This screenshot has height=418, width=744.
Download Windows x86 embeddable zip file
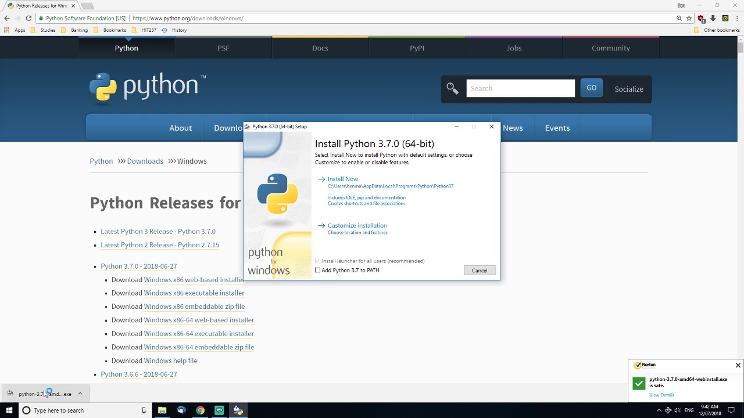(194, 307)
